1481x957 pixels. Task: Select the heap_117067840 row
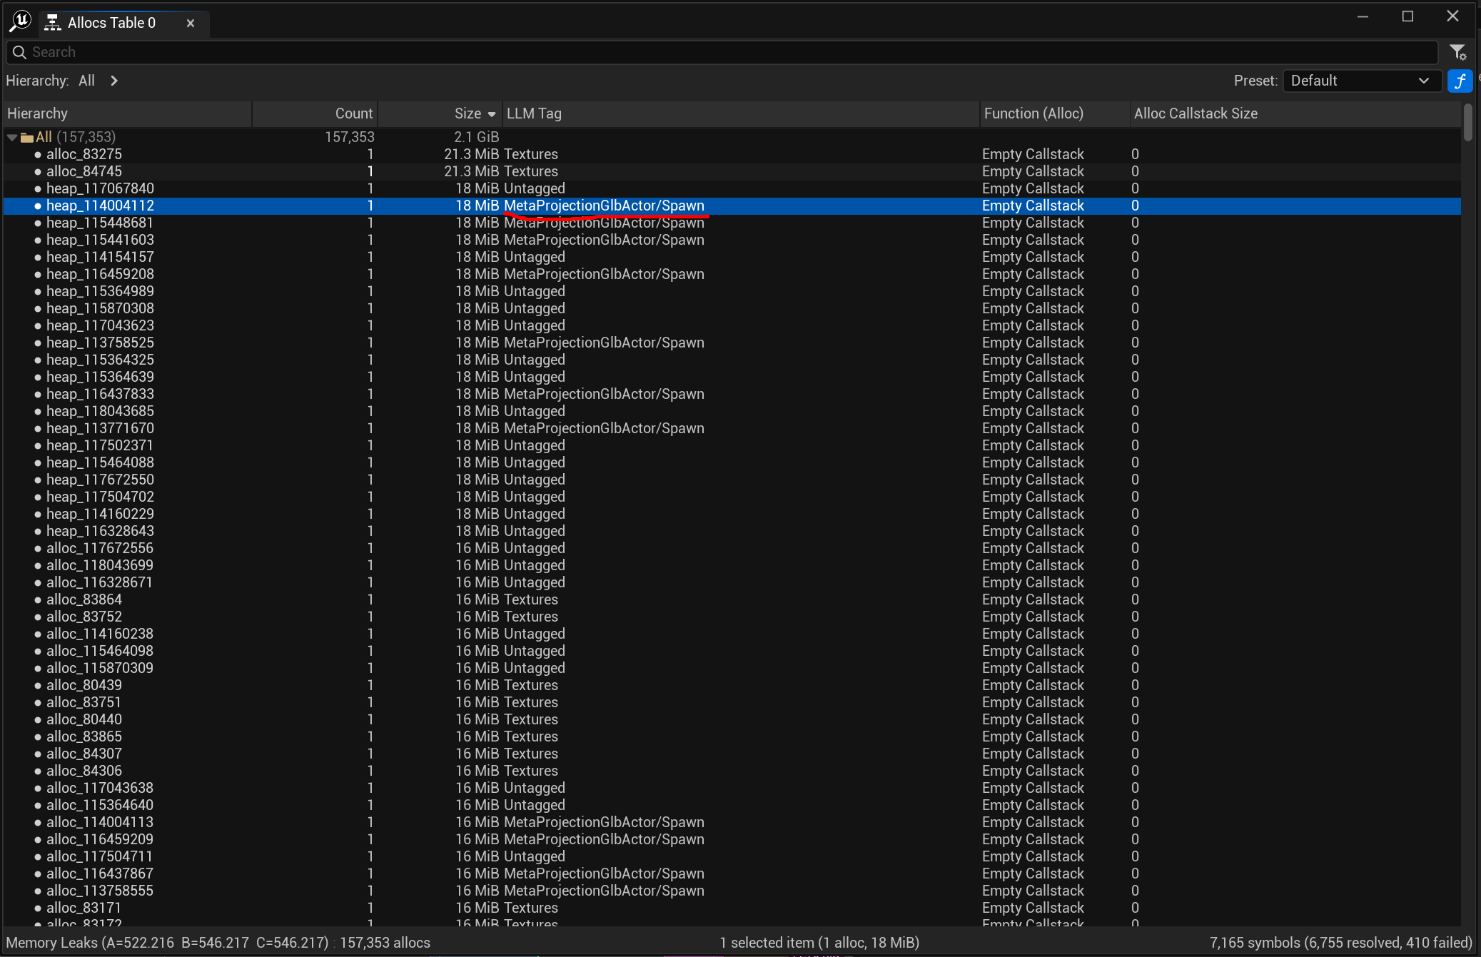click(x=100, y=188)
